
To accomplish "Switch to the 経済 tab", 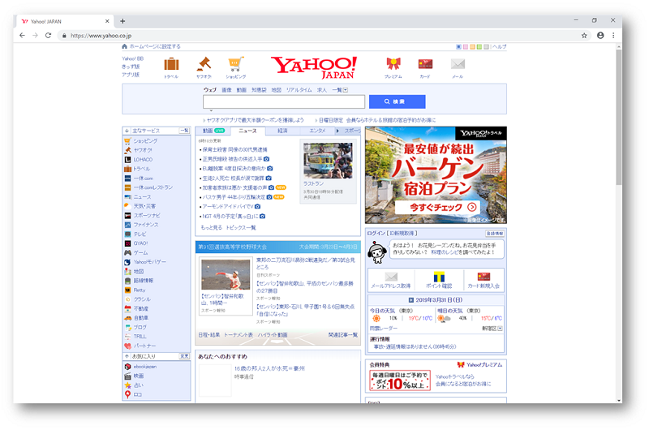I will (x=282, y=131).
